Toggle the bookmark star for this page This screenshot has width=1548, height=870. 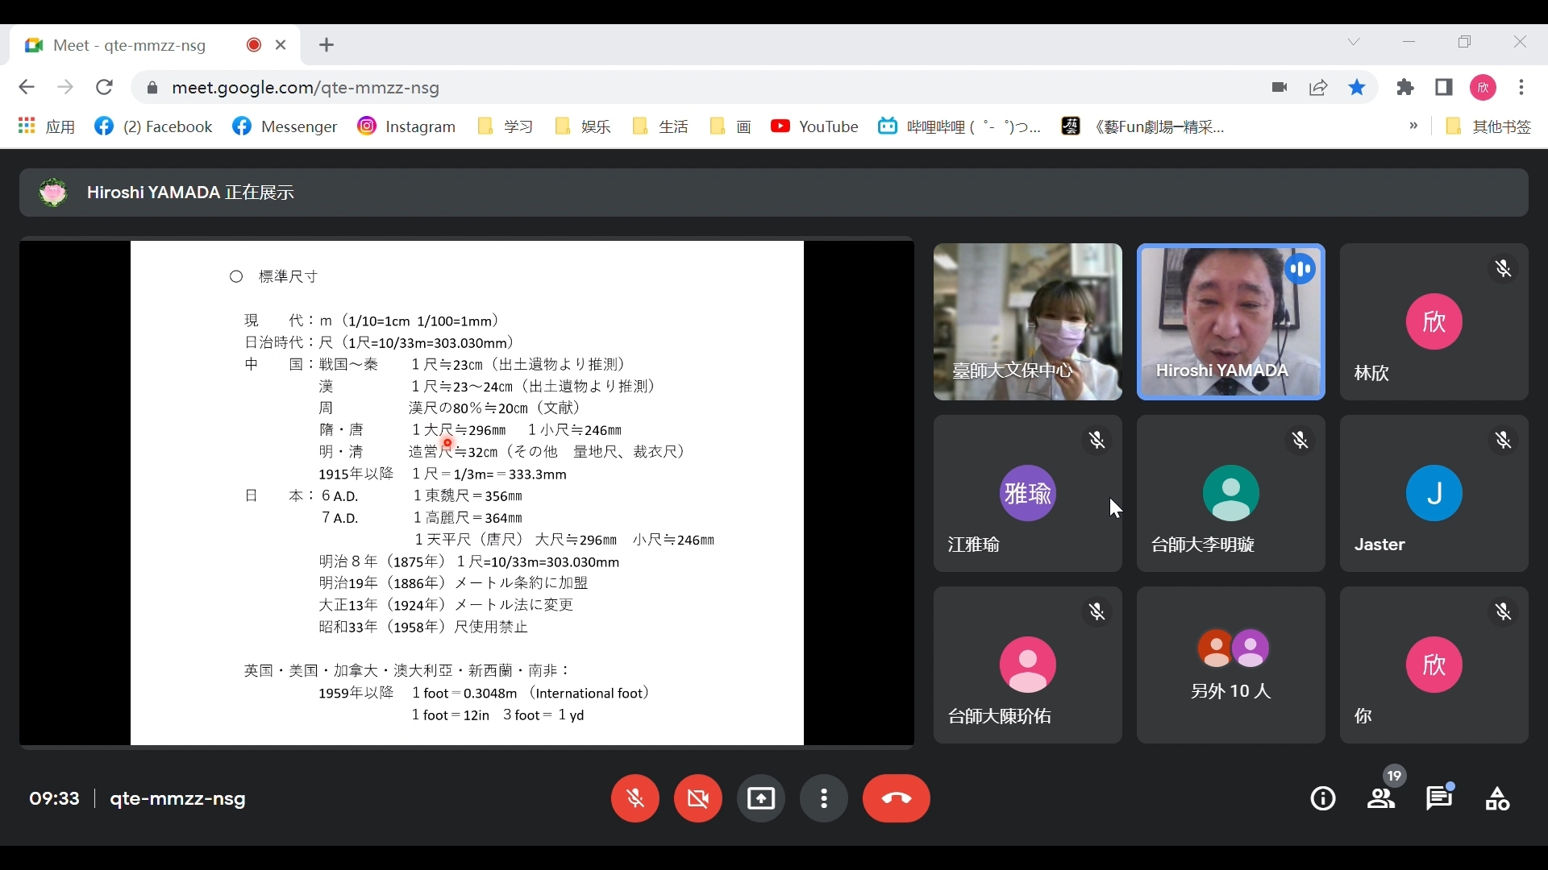tap(1358, 88)
